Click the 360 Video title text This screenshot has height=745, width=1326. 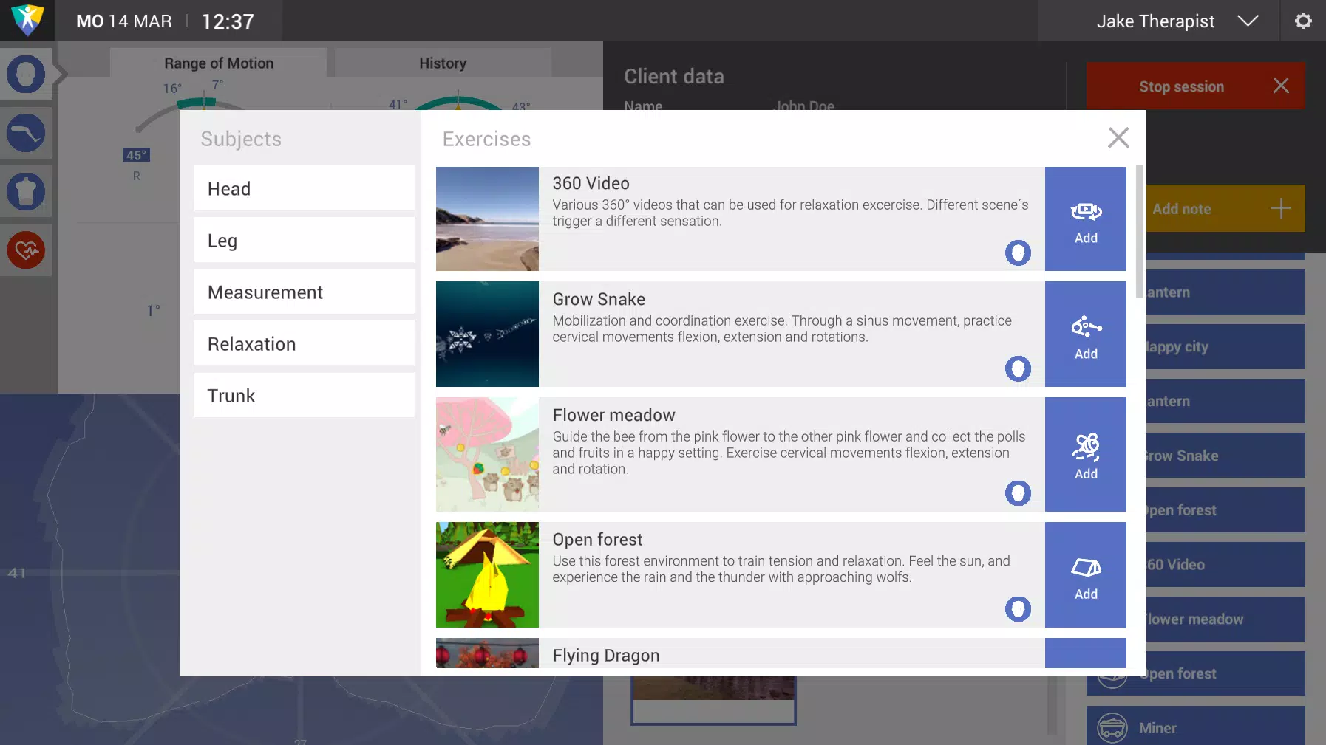coord(591,183)
